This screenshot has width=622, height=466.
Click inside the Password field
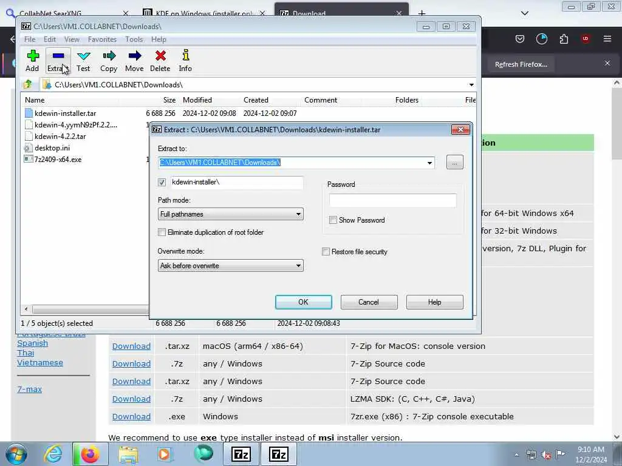[393, 200]
